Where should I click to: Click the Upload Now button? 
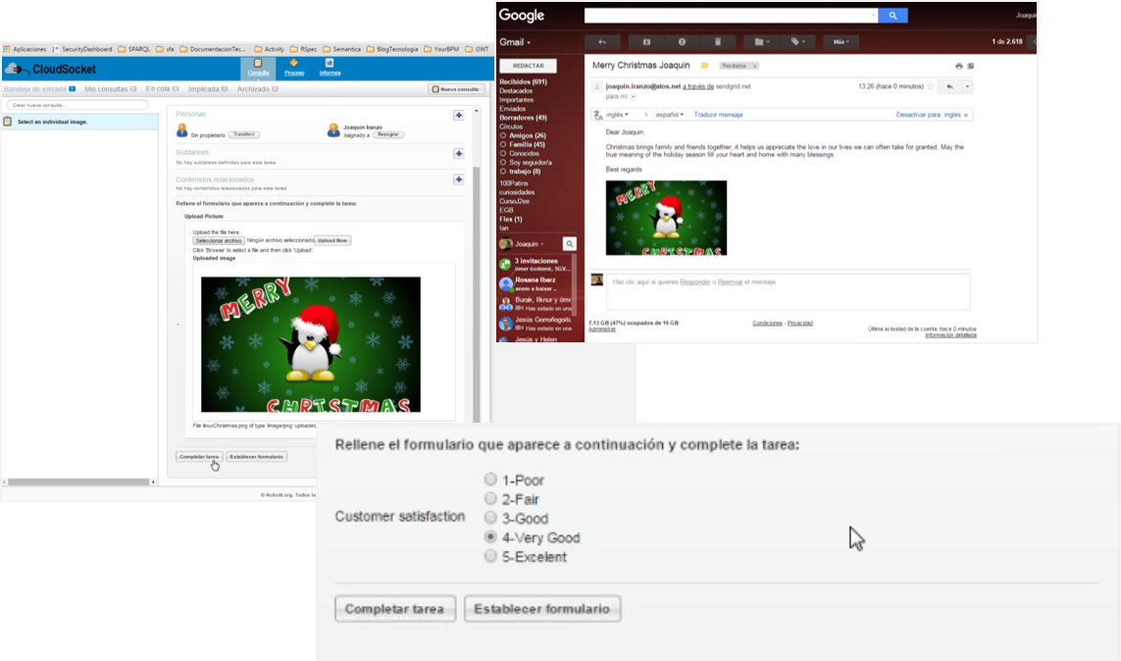coord(332,241)
